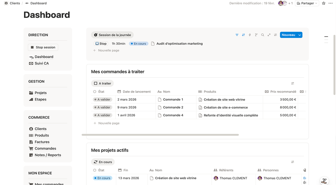Click Thomas CLEMENT avatar under Personnes
This screenshot has height=185, width=336.
click(260, 178)
